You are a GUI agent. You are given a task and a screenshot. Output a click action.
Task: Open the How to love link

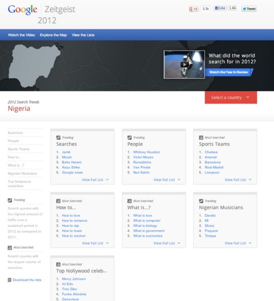point(71,215)
